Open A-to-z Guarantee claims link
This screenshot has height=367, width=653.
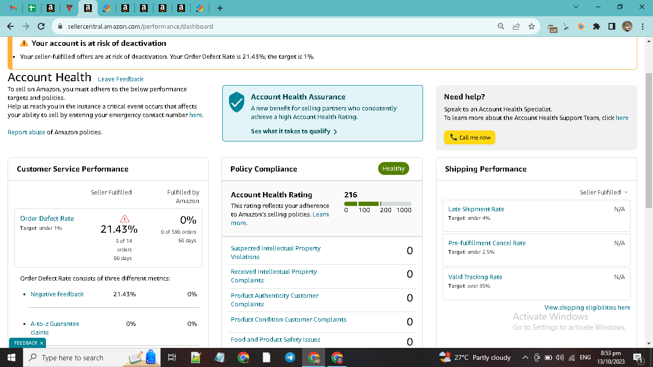tap(55, 328)
